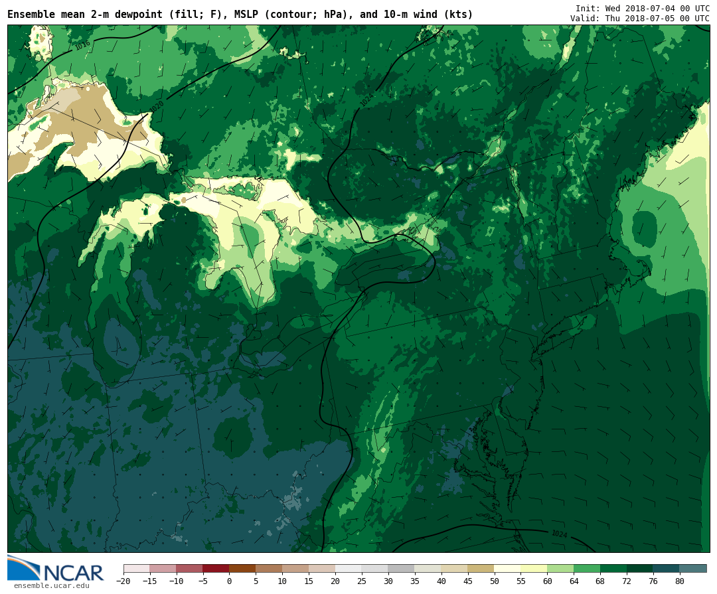Click the 72 colorbar tick label
The width and height of the screenshot is (717, 594).
tap(627, 581)
